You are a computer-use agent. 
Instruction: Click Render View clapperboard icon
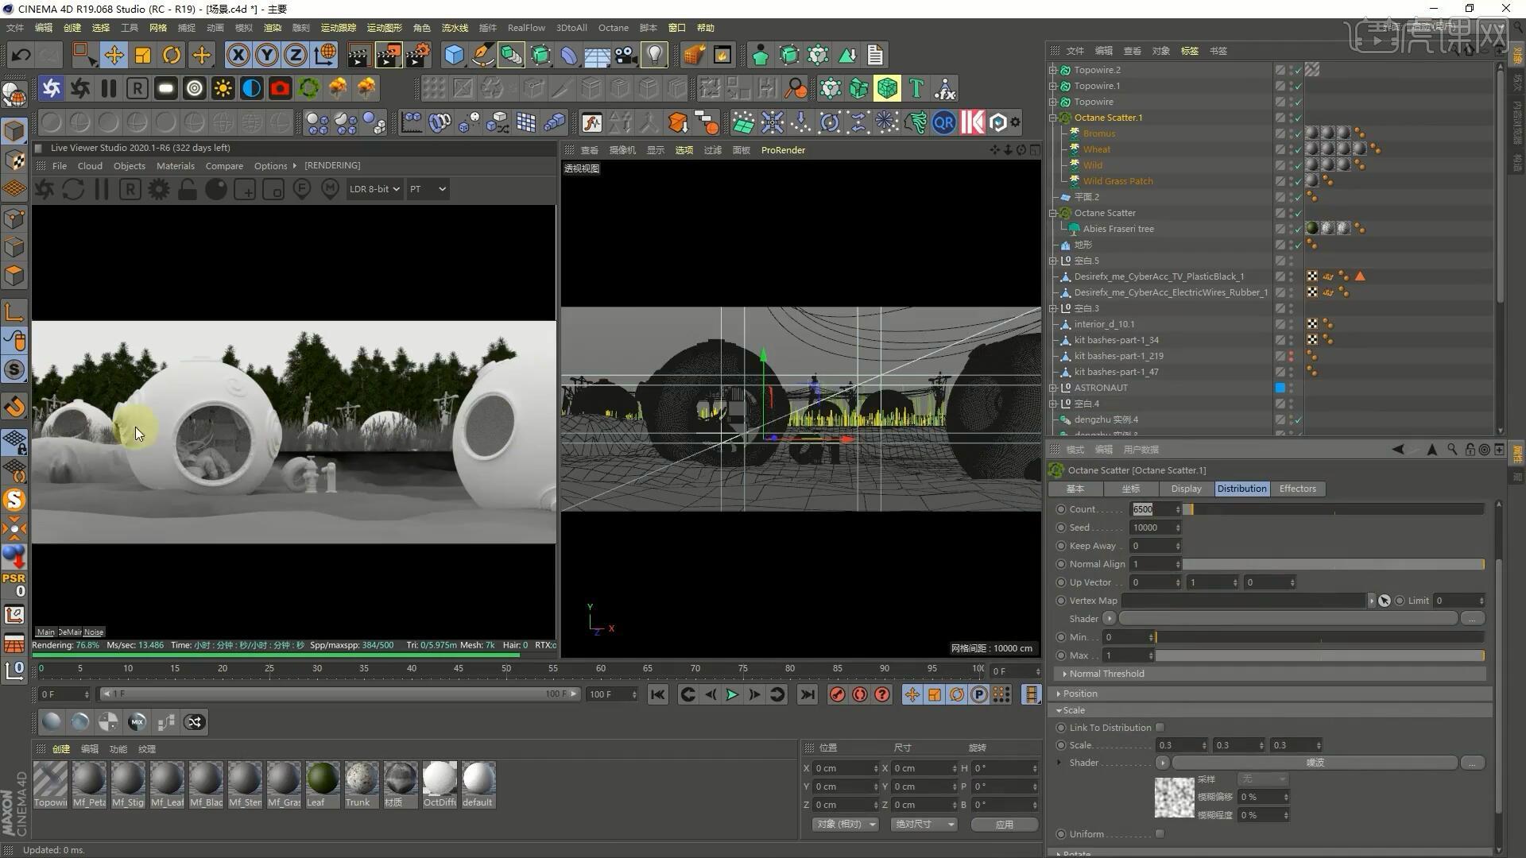click(x=358, y=55)
